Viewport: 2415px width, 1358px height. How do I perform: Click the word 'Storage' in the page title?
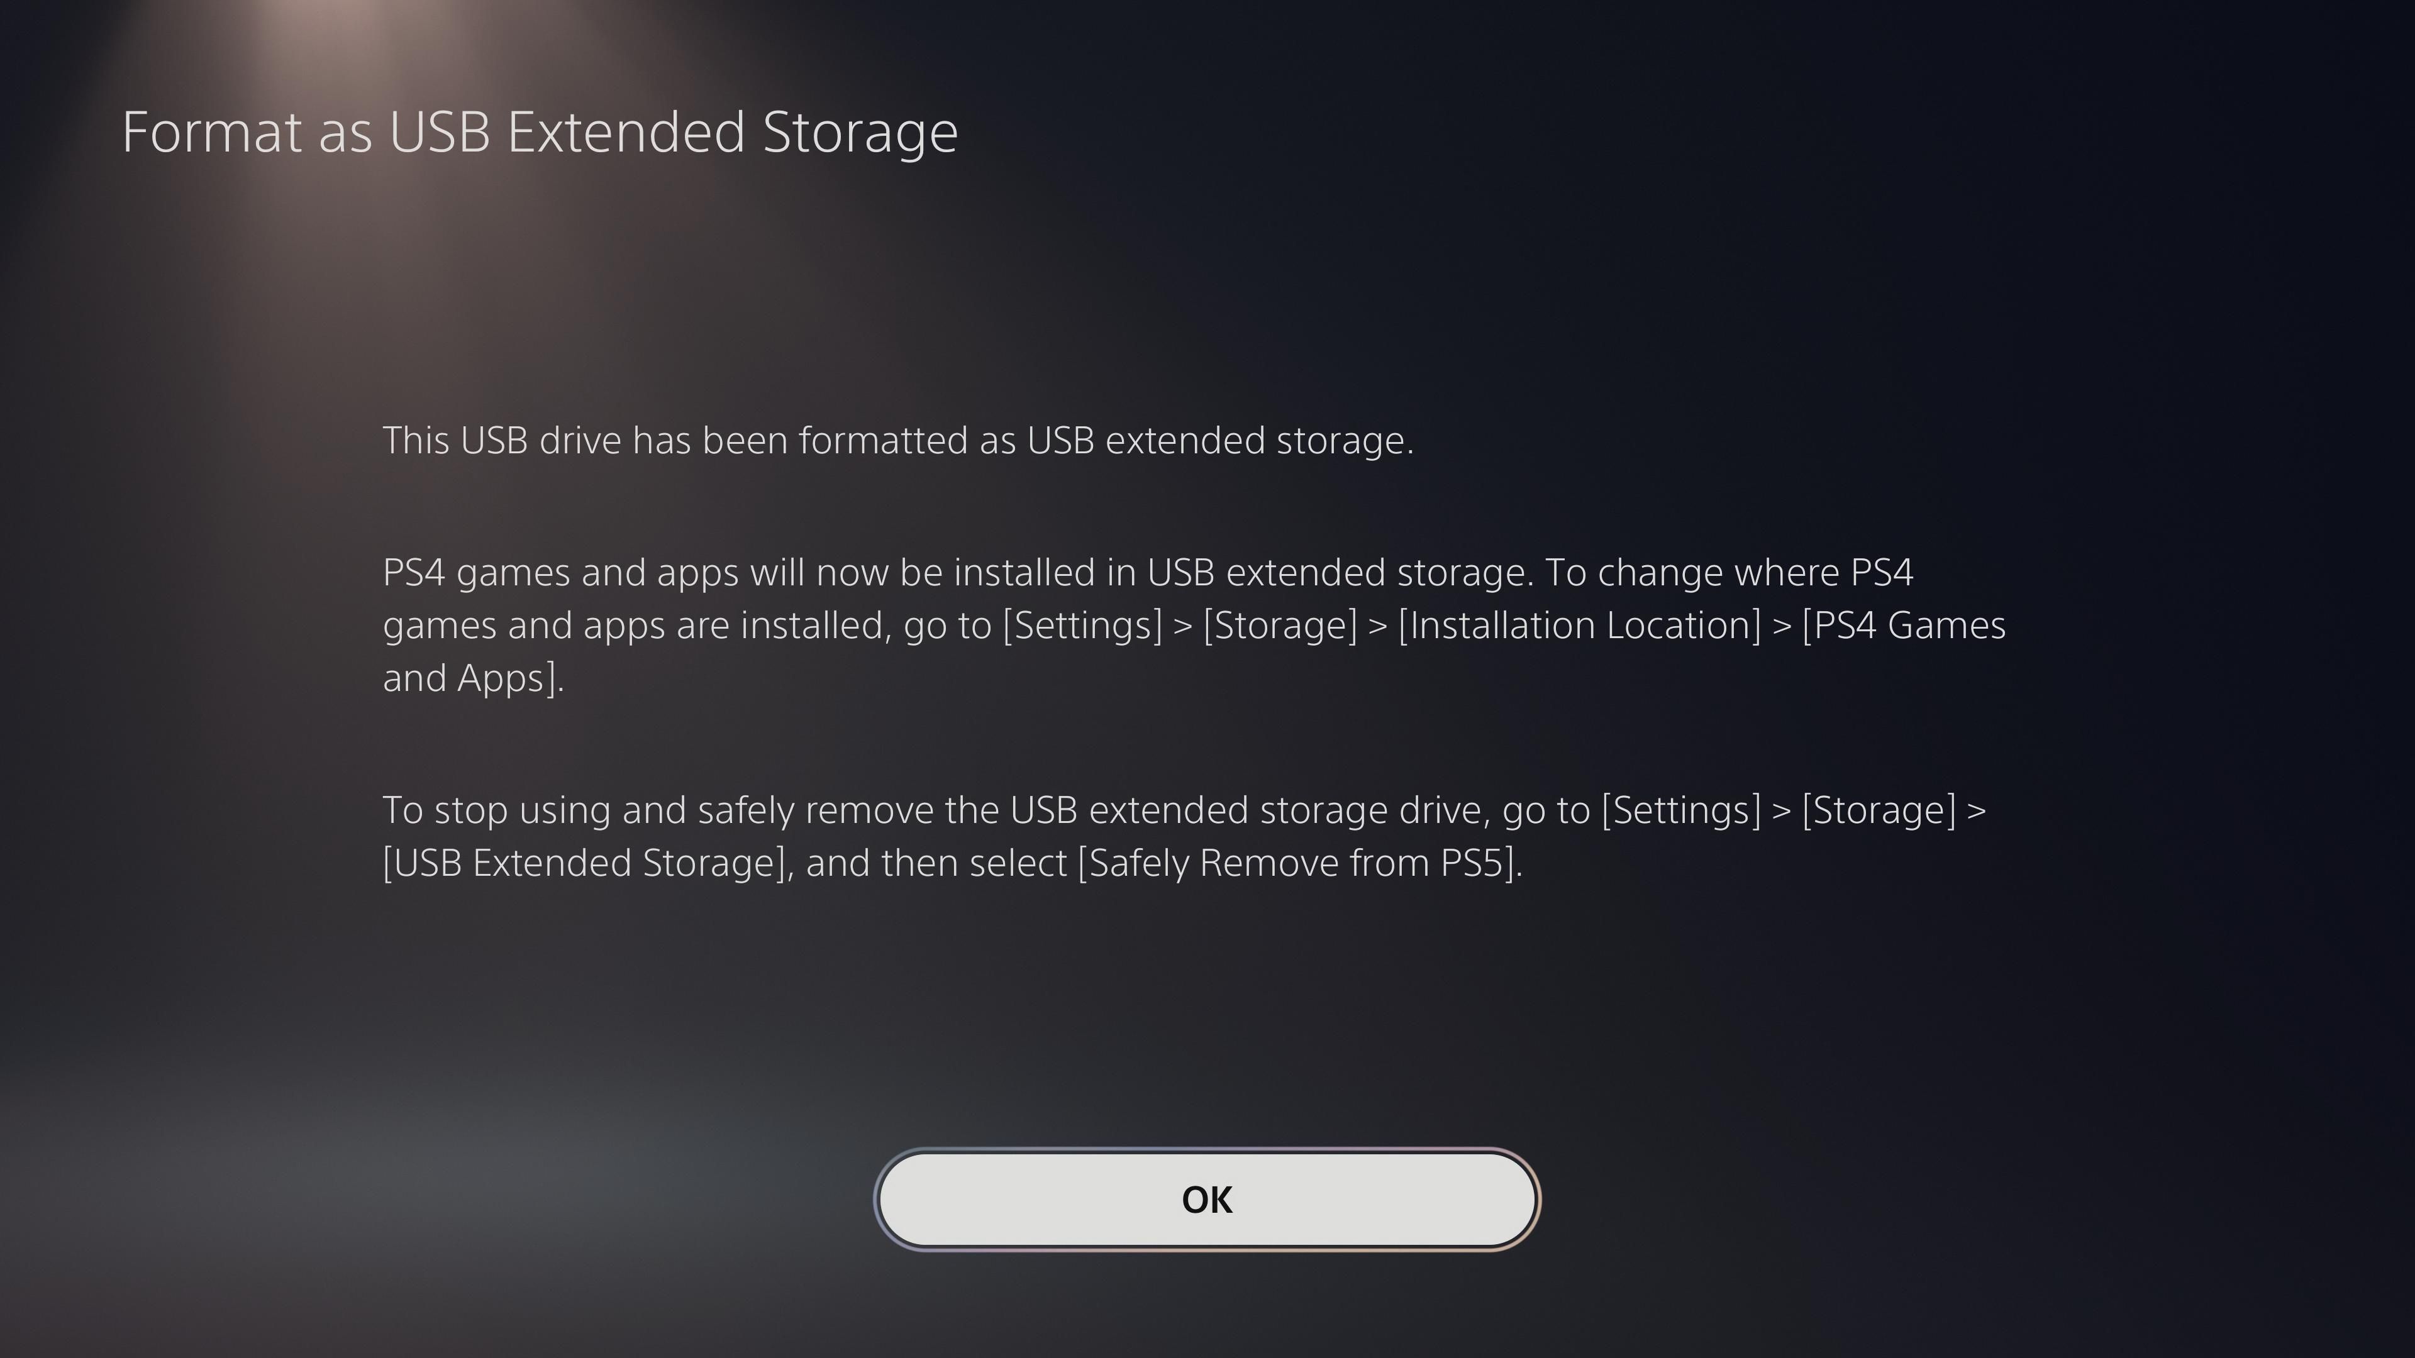(x=860, y=132)
